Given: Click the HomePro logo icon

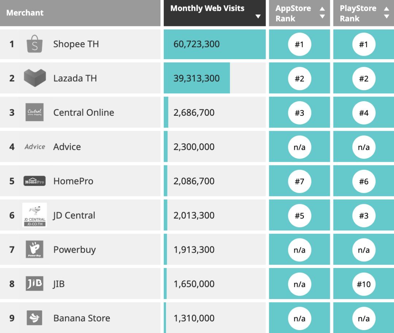Looking at the screenshot, I should (x=35, y=181).
